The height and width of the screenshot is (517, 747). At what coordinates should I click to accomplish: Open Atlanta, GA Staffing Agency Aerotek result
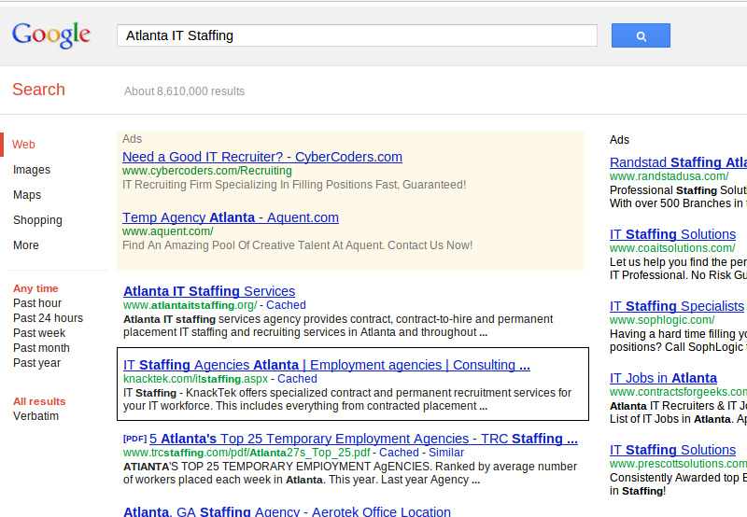[287, 511]
